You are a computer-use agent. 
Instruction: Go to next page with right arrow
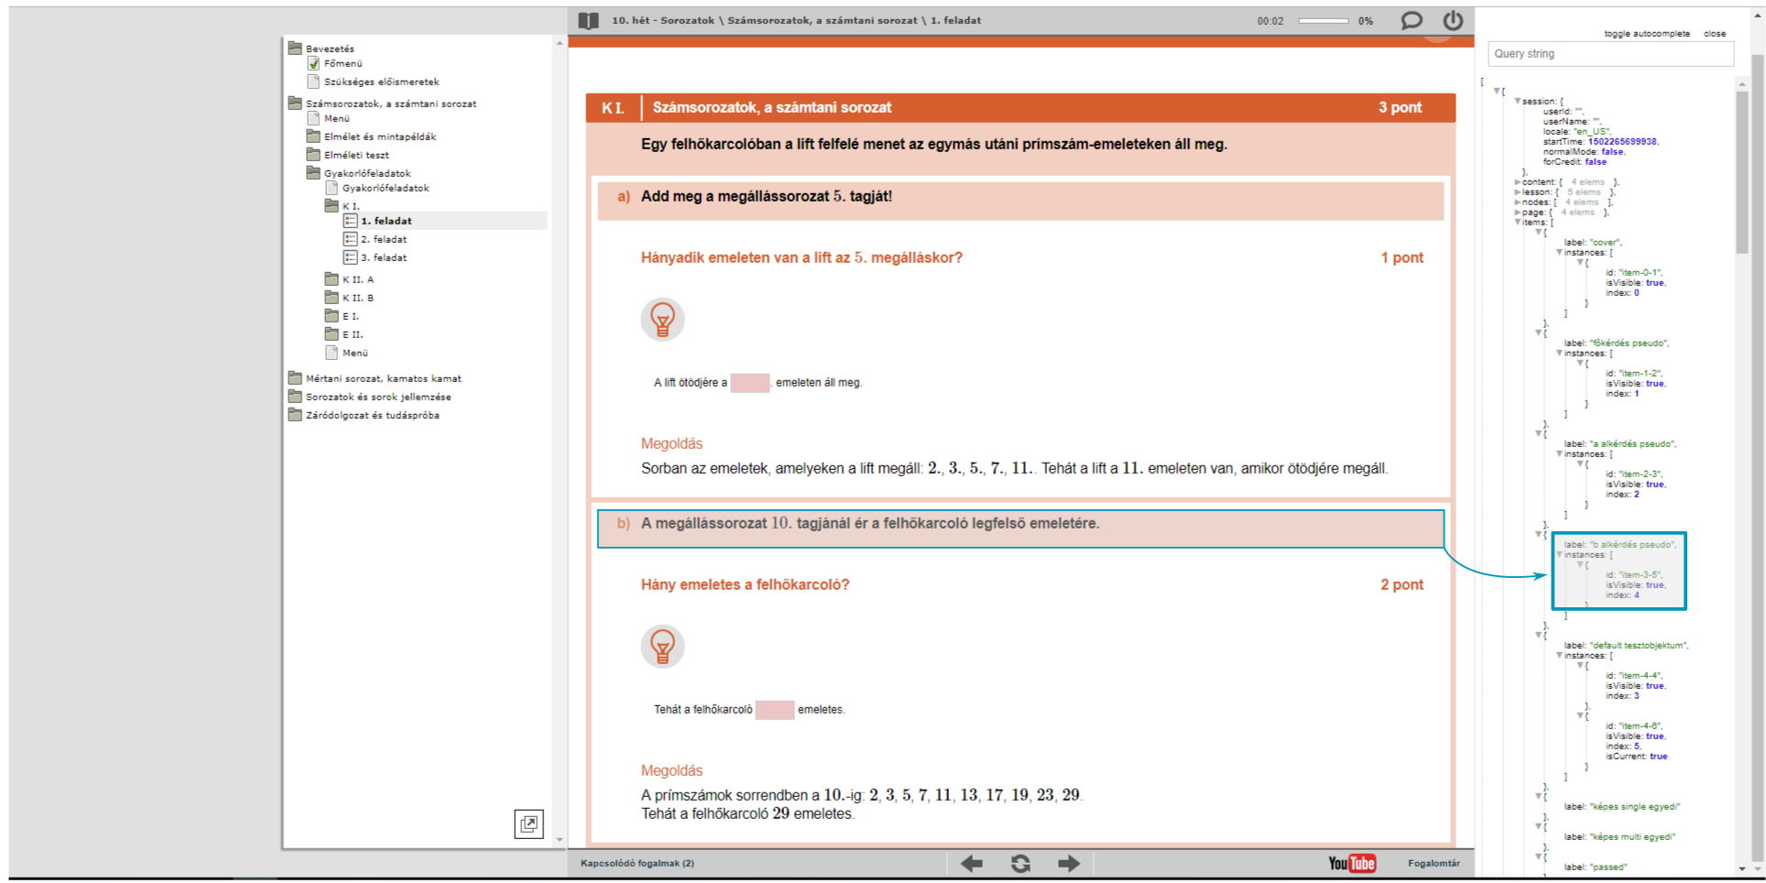click(x=1069, y=863)
